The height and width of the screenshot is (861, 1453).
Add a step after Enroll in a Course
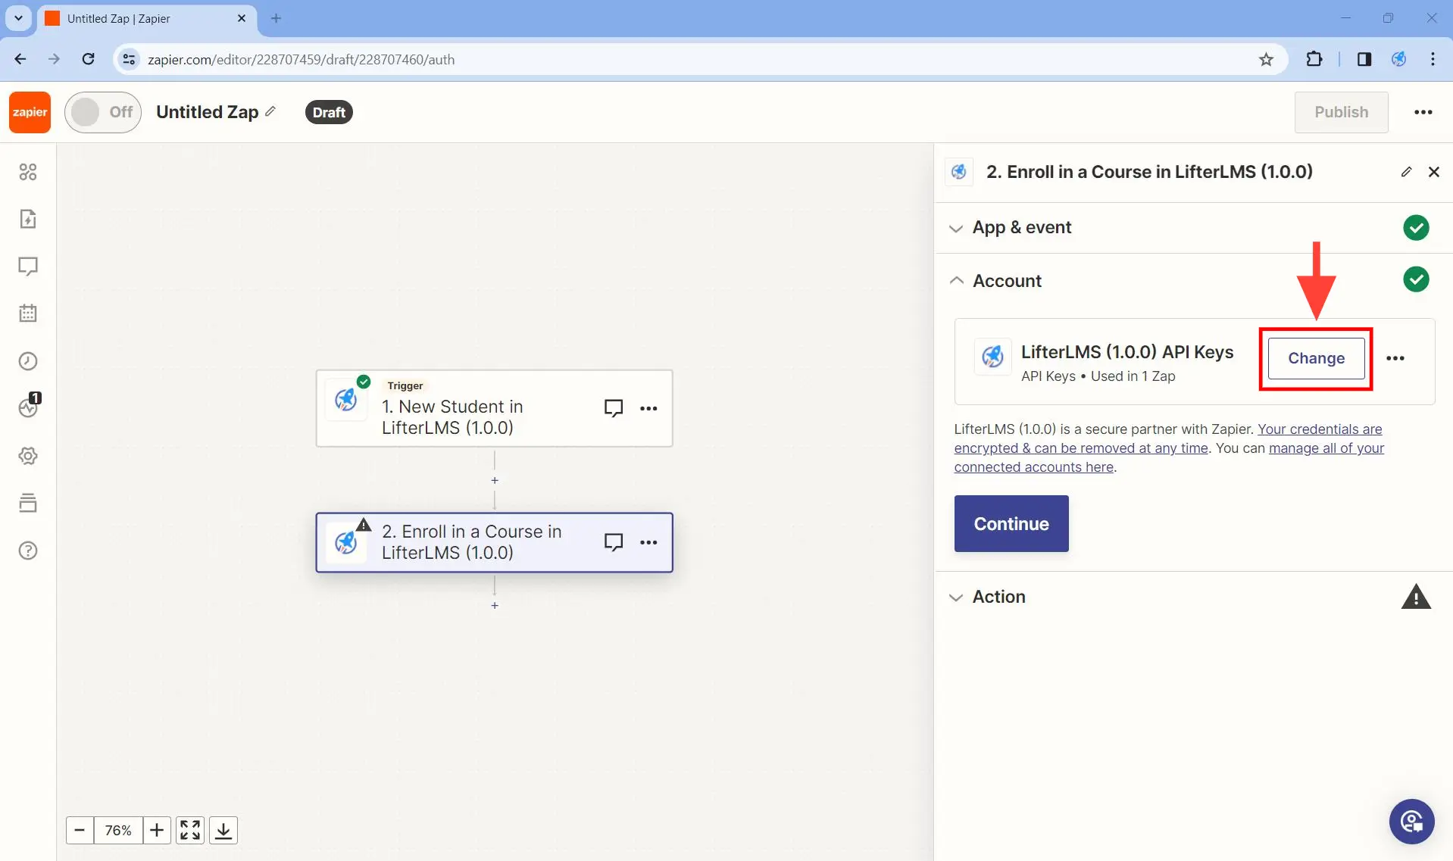coord(495,605)
